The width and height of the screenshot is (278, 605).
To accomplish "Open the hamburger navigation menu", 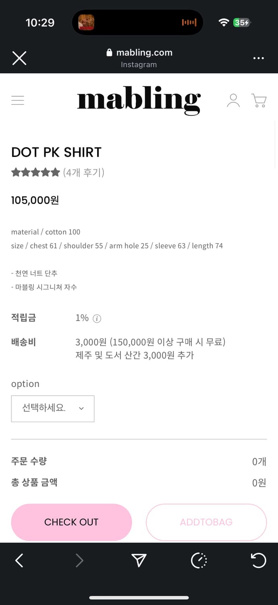I will click(x=18, y=100).
